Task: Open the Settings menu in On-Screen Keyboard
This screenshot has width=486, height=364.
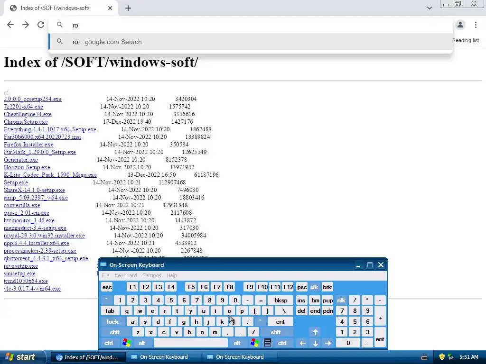Action: 151,275
